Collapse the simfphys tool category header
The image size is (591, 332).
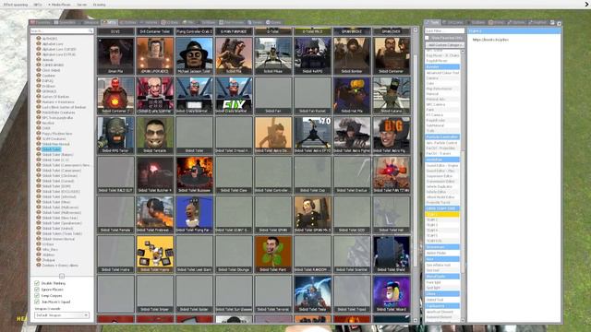tap(442, 160)
